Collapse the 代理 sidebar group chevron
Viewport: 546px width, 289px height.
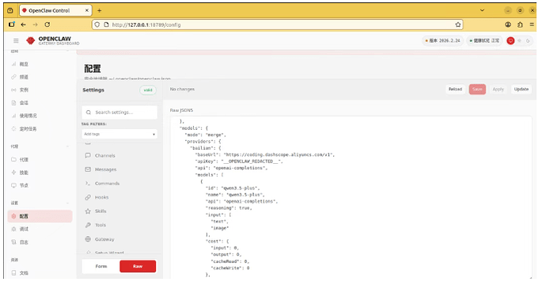click(67, 146)
